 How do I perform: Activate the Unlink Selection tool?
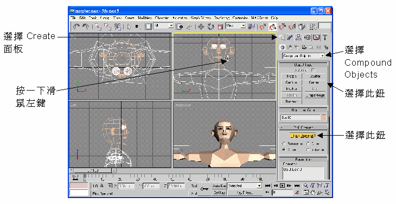pyautogui.click(x=108, y=27)
